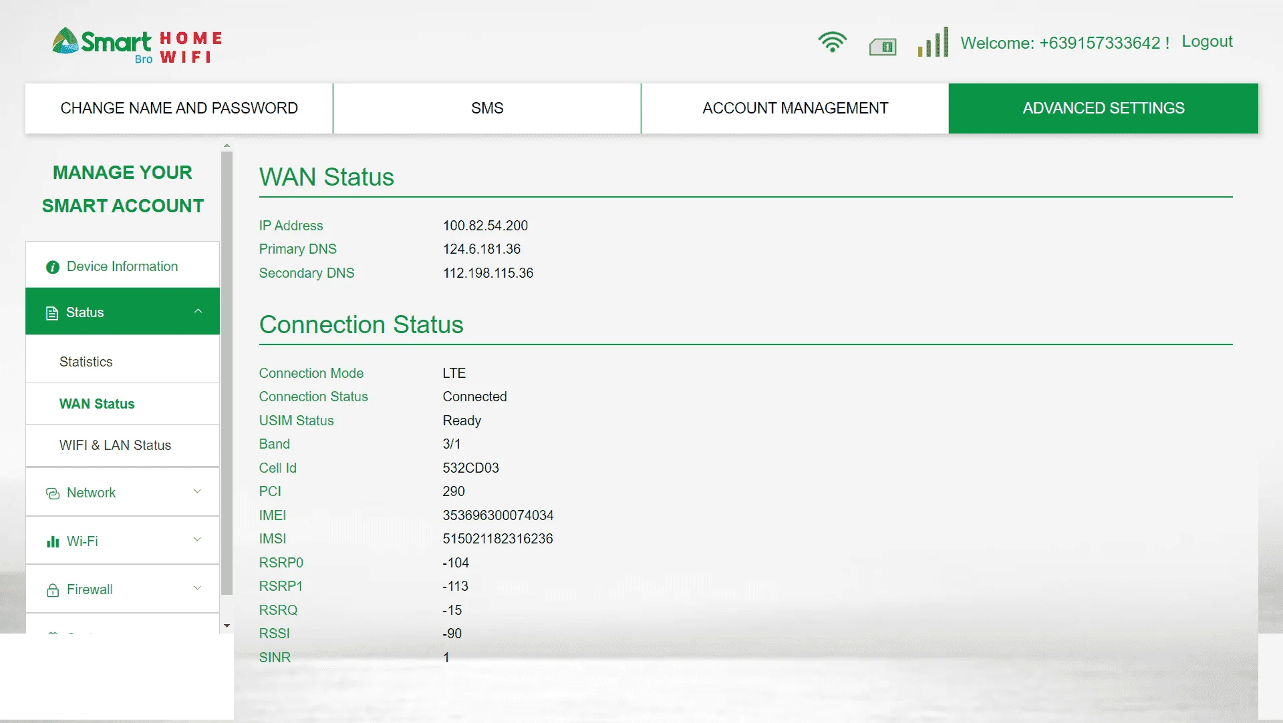1283x723 pixels.
Task: Expand the Wi-Fi section chevron
Action: pyautogui.click(x=197, y=539)
